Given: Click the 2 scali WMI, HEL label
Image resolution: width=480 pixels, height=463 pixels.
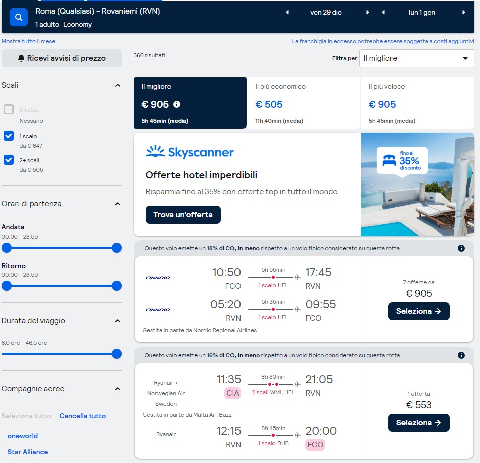Looking at the screenshot, I should [x=273, y=392].
